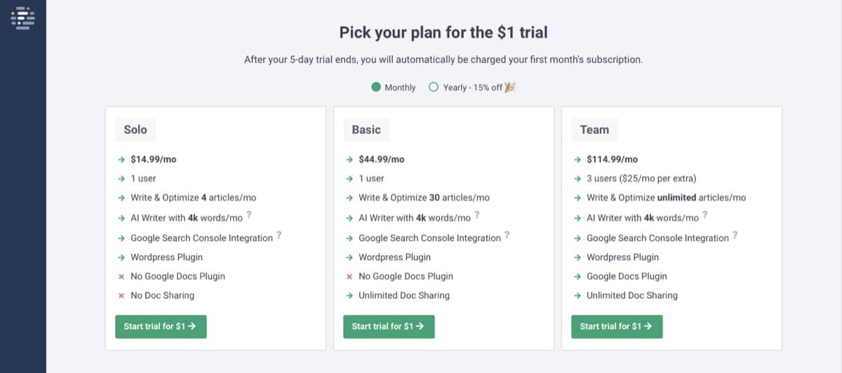Click the $44.99/mo Basic price text
The width and height of the screenshot is (842, 373).
[381, 159]
